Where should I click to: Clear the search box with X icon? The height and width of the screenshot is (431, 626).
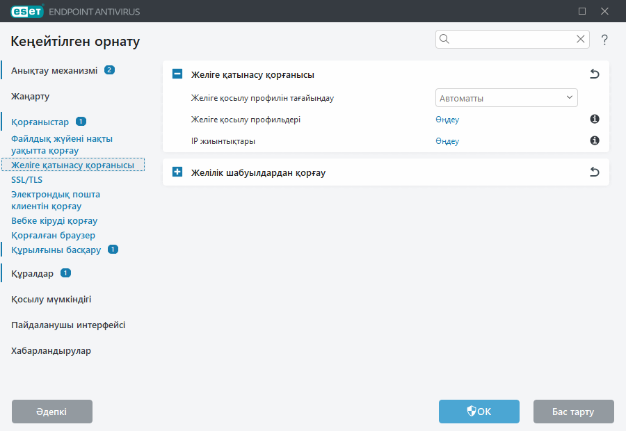click(x=580, y=40)
